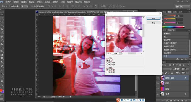This screenshot has height=102, width=191.
Task: Select the Crop tool in toolbar
Action: coord(2,29)
